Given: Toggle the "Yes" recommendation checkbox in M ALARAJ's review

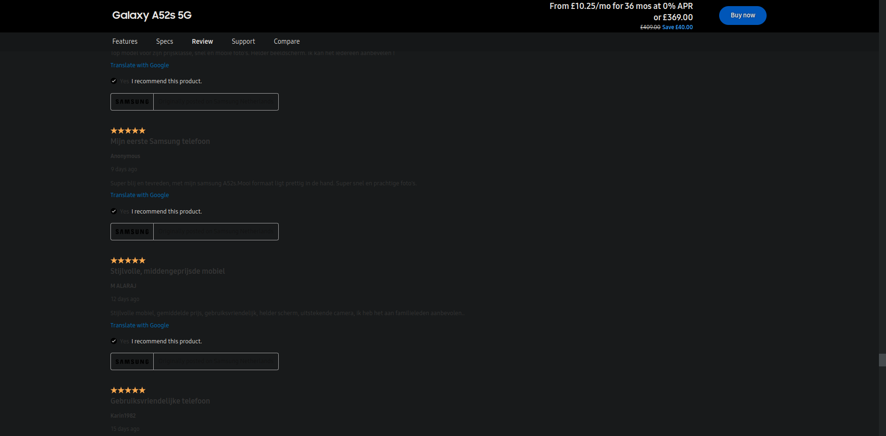Looking at the screenshot, I should pos(114,341).
